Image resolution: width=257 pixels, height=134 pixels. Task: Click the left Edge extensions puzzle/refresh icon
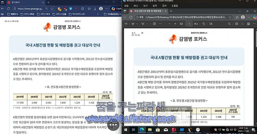[x=83, y=9]
